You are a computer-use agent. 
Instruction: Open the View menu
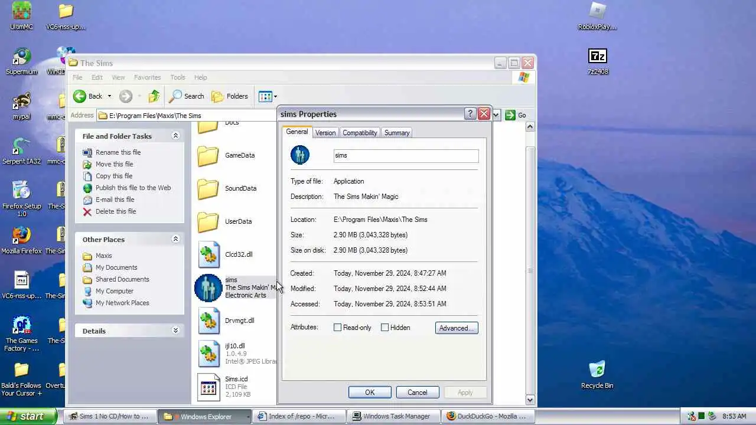118,77
